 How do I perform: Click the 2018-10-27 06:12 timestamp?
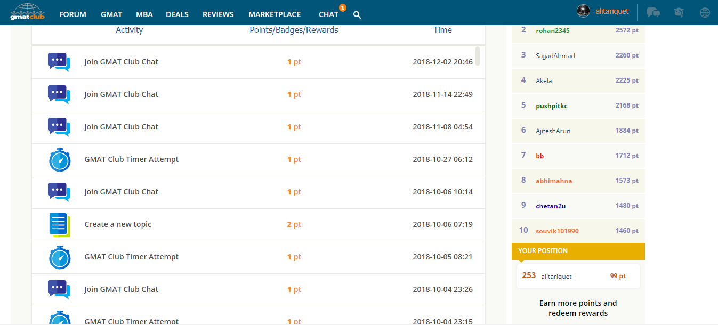442,159
